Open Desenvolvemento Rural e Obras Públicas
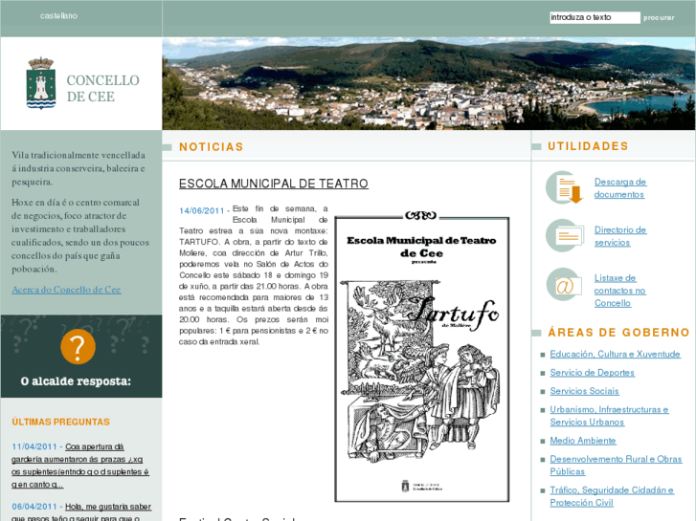Image resolution: width=696 pixels, height=521 pixels. point(616,466)
